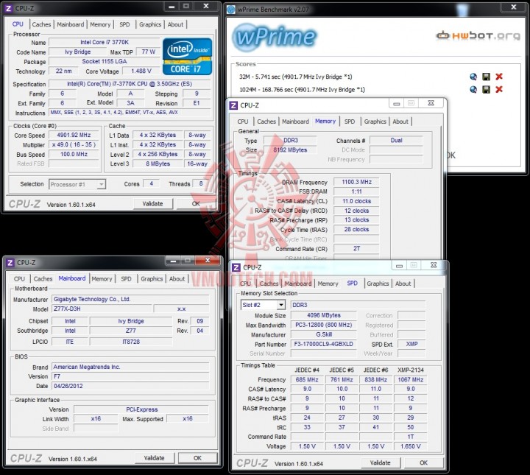The width and height of the screenshot is (530, 475).
Task: Select Graphics tab in the SPD window
Action: [378, 284]
